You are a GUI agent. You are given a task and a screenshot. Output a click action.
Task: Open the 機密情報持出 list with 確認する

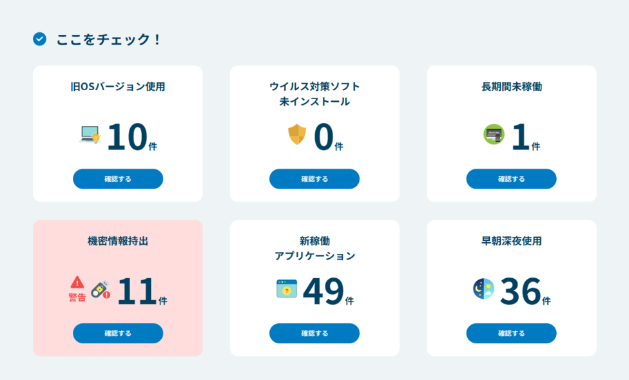click(x=118, y=333)
